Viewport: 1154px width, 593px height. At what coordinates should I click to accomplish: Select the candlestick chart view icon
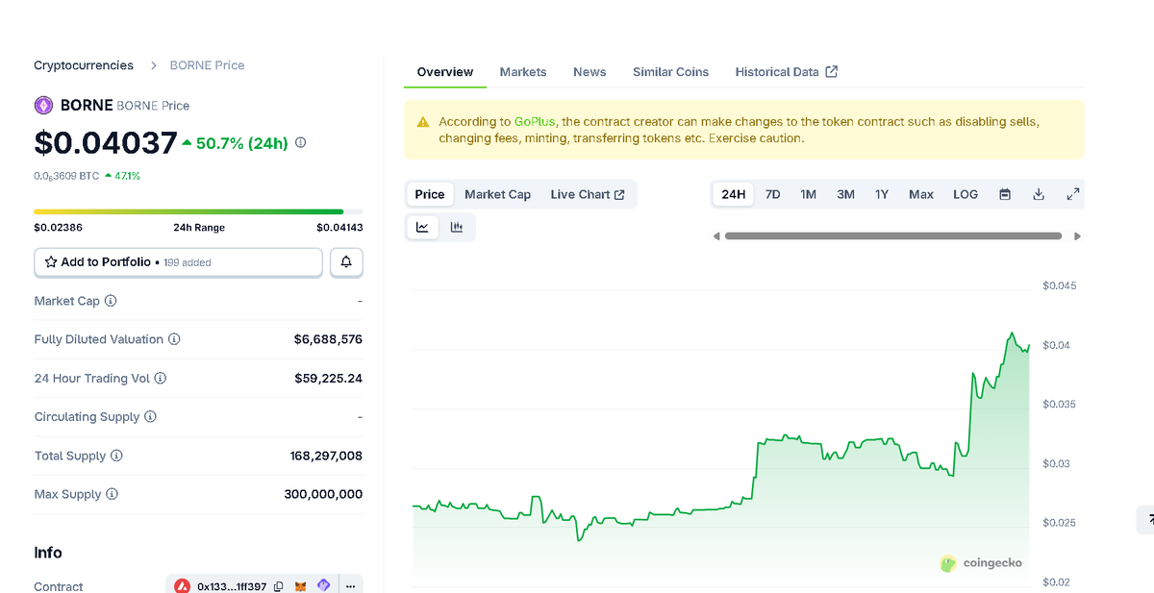[x=457, y=227]
